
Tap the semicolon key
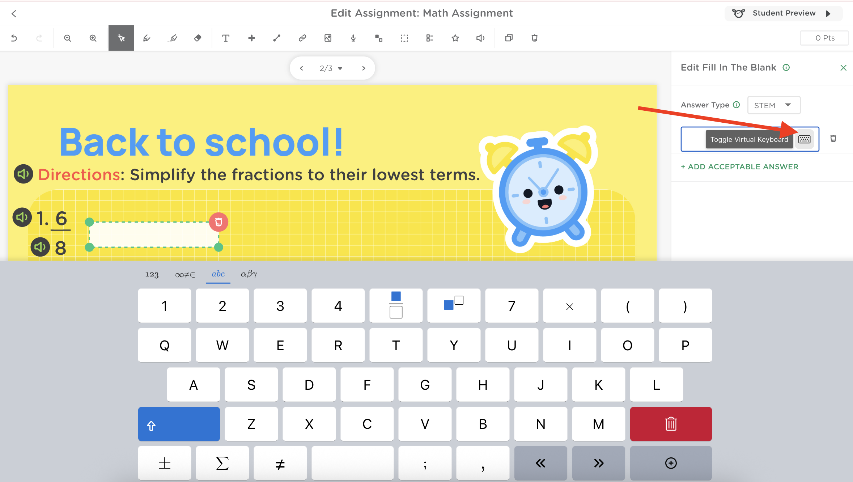pos(425,463)
